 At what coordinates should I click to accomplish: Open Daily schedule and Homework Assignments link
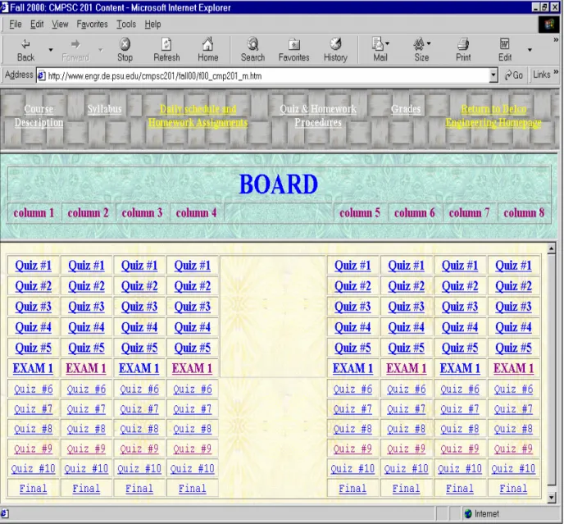[198, 116]
